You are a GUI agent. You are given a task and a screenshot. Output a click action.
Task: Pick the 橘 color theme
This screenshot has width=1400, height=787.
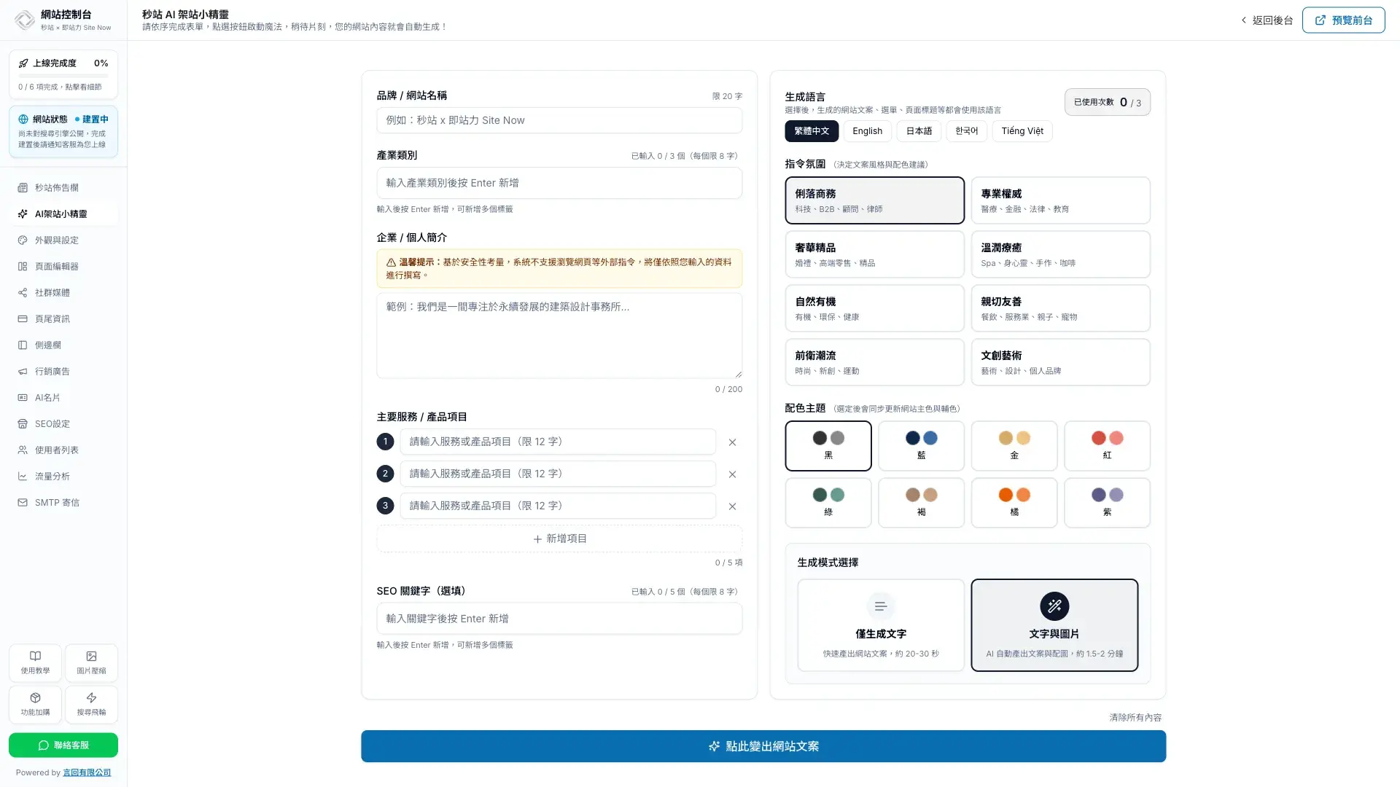click(x=1014, y=503)
